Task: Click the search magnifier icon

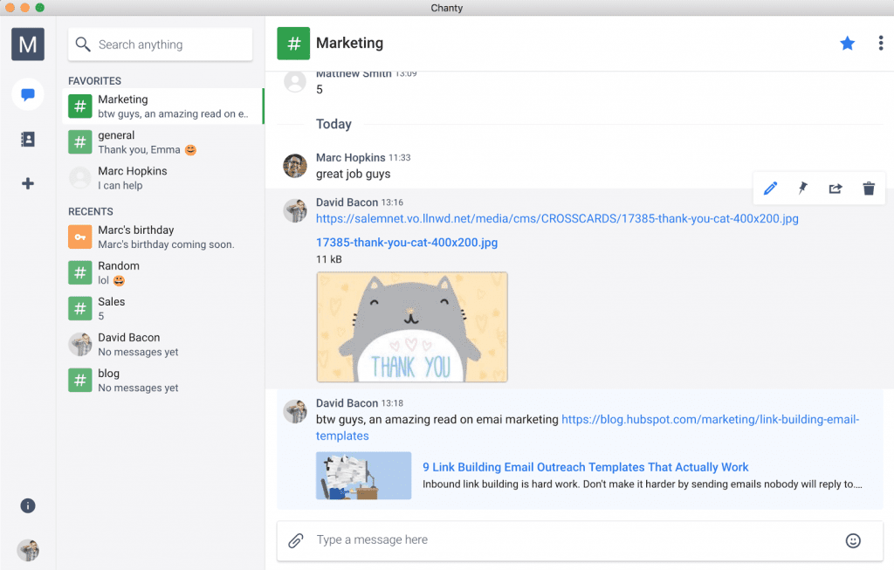Action: point(83,45)
